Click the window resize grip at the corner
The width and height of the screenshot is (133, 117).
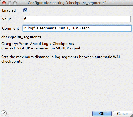(x=132, y=116)
